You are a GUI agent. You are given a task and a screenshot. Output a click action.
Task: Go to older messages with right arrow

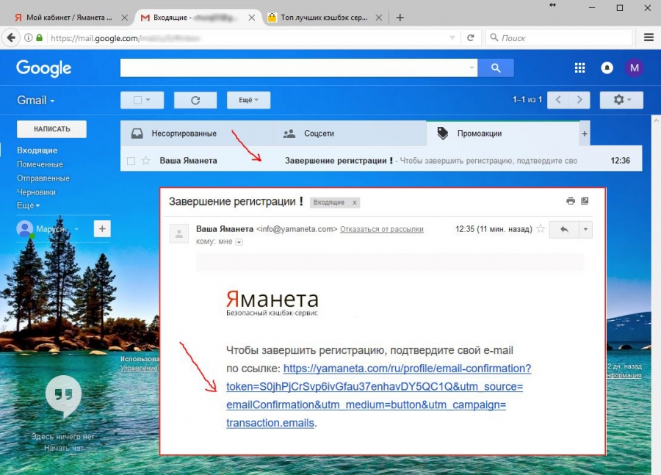pyautogui.click(x=579, y=100)
